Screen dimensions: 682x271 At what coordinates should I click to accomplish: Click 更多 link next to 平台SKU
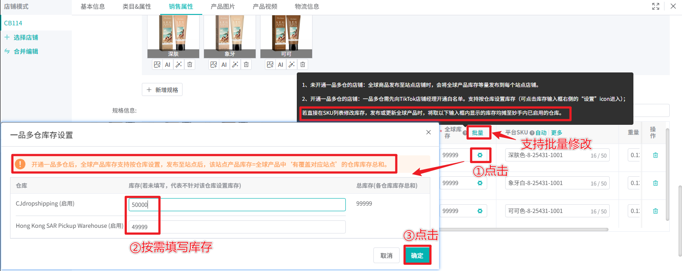click(x=556, y=133)
